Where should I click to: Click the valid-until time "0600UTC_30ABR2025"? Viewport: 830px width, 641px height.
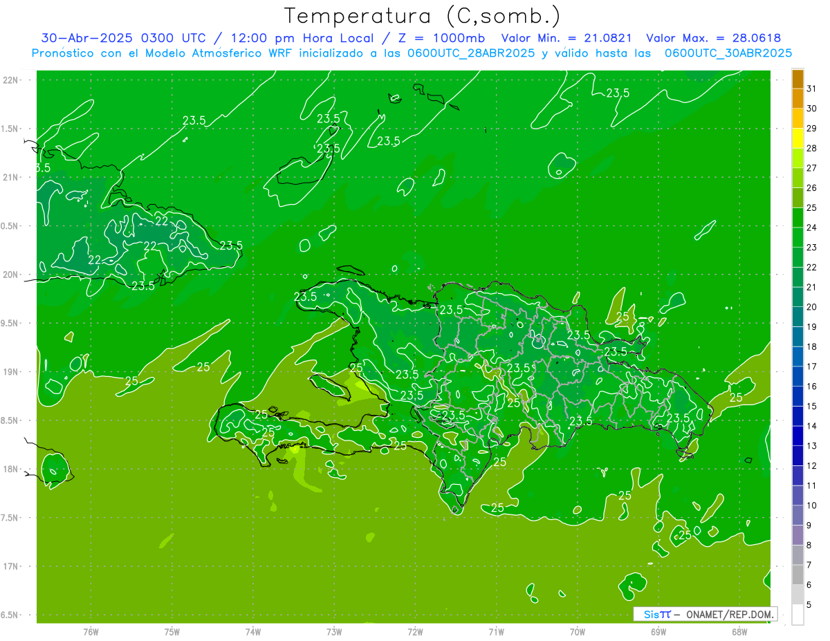(728, 53)
